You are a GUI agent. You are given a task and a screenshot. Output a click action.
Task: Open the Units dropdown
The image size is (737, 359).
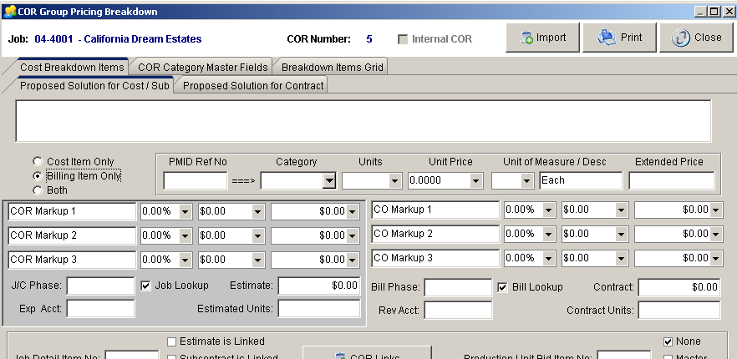coord(394,180)
